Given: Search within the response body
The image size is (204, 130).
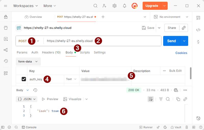Looking at the screenshot, I should click(x=168, y=99).
